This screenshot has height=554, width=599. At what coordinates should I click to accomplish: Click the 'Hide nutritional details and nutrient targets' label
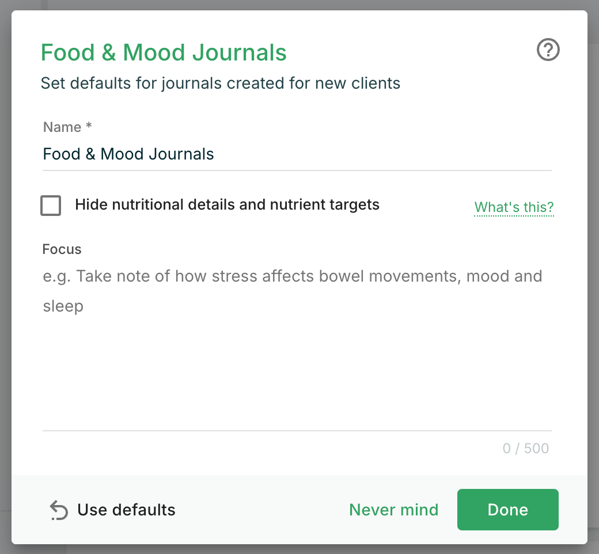tap(227, 205)
